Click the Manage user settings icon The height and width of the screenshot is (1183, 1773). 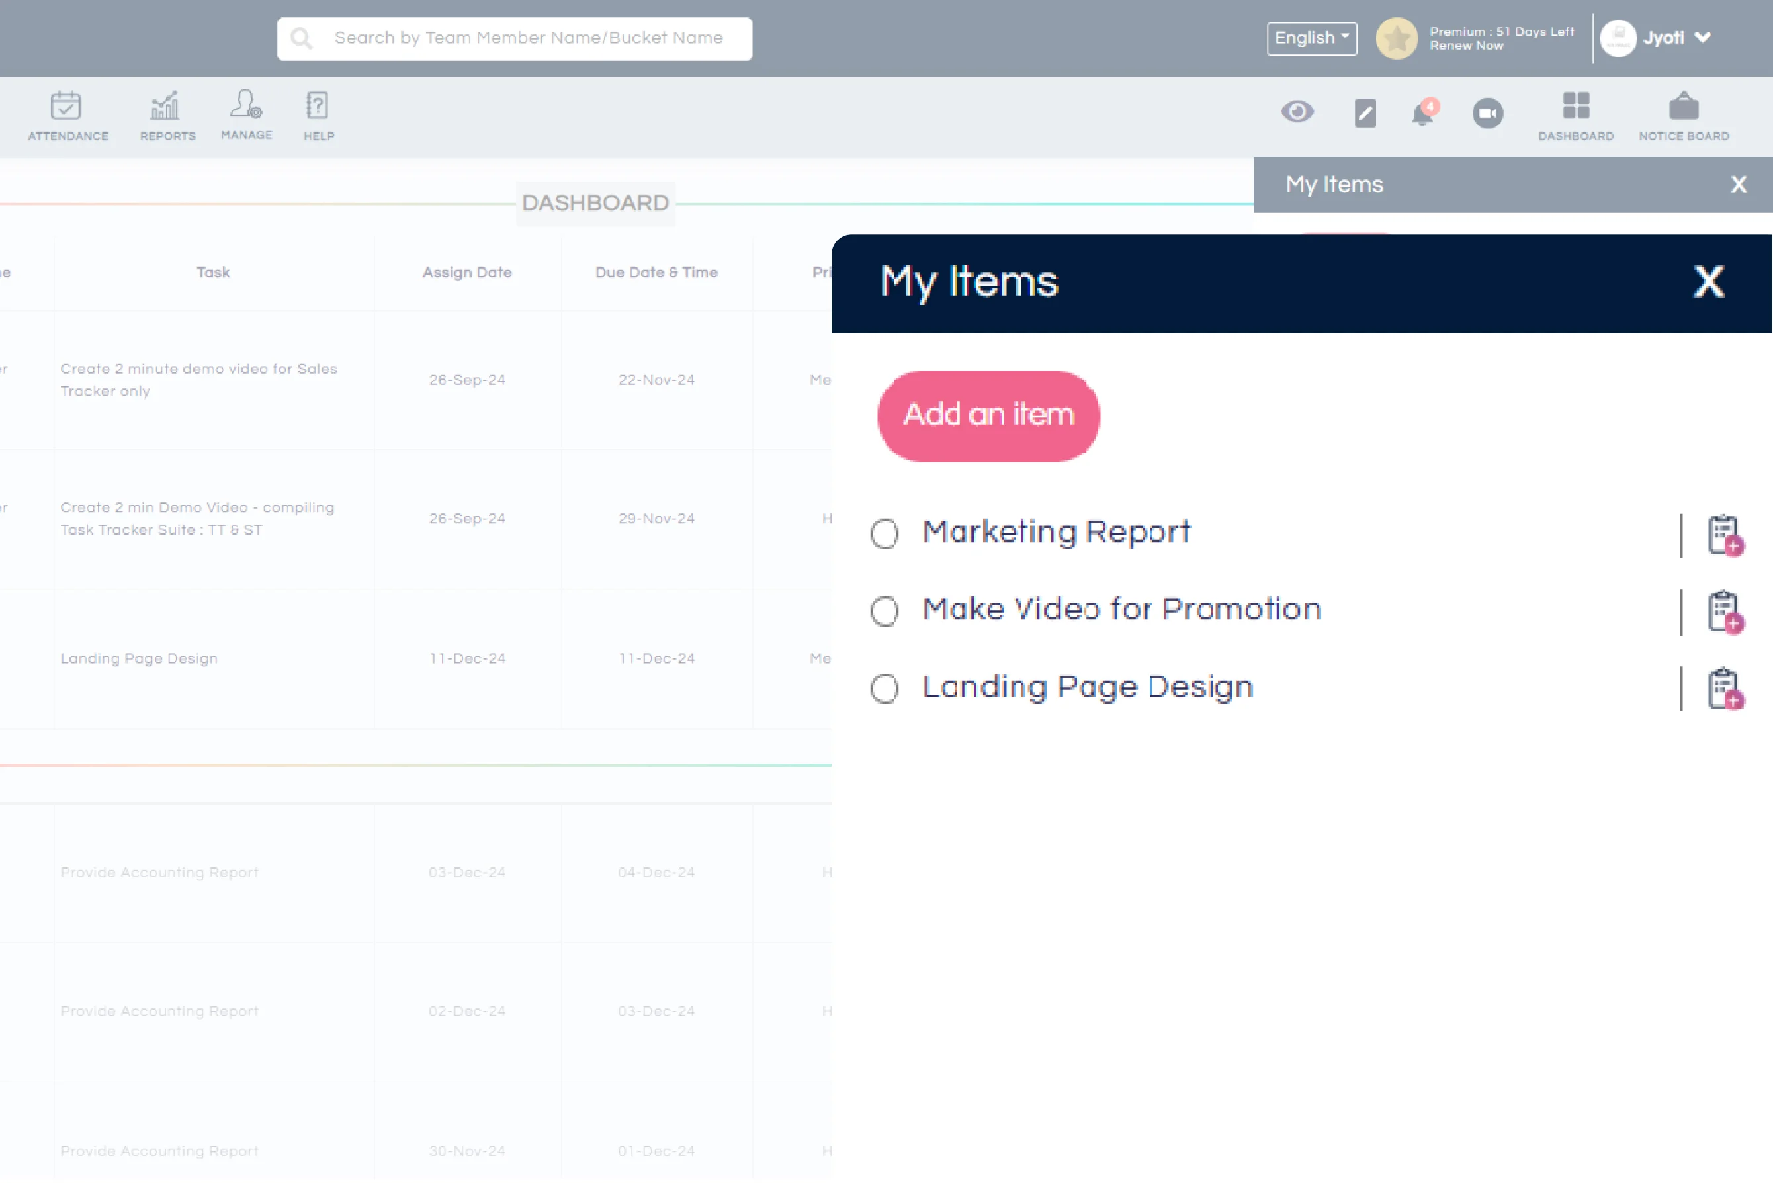coord(246,105)
